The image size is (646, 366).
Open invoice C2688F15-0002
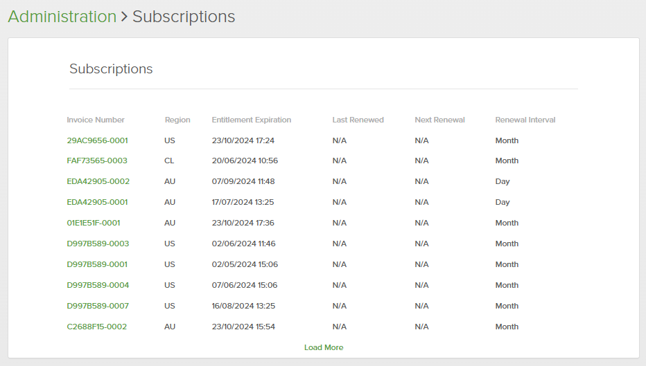pos(96,327)
